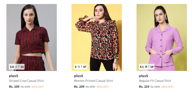Open the leopard printed shirt image
Viewport: 192px width, 97px height.
(x=97, y=37)
